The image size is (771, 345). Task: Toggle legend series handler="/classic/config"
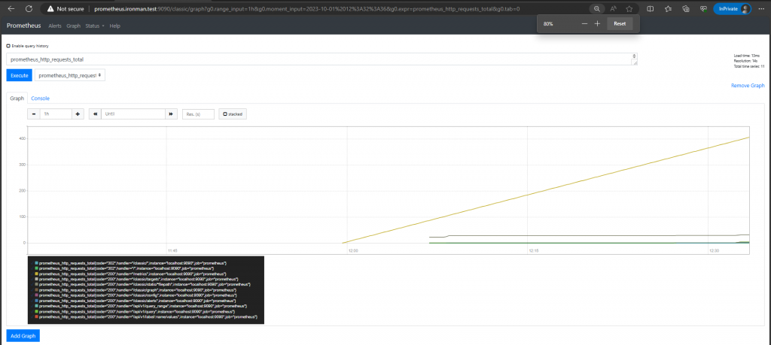pyautogui.click(x=136, y=295)
